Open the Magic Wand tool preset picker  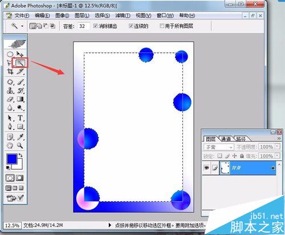[x=22, y=26]
